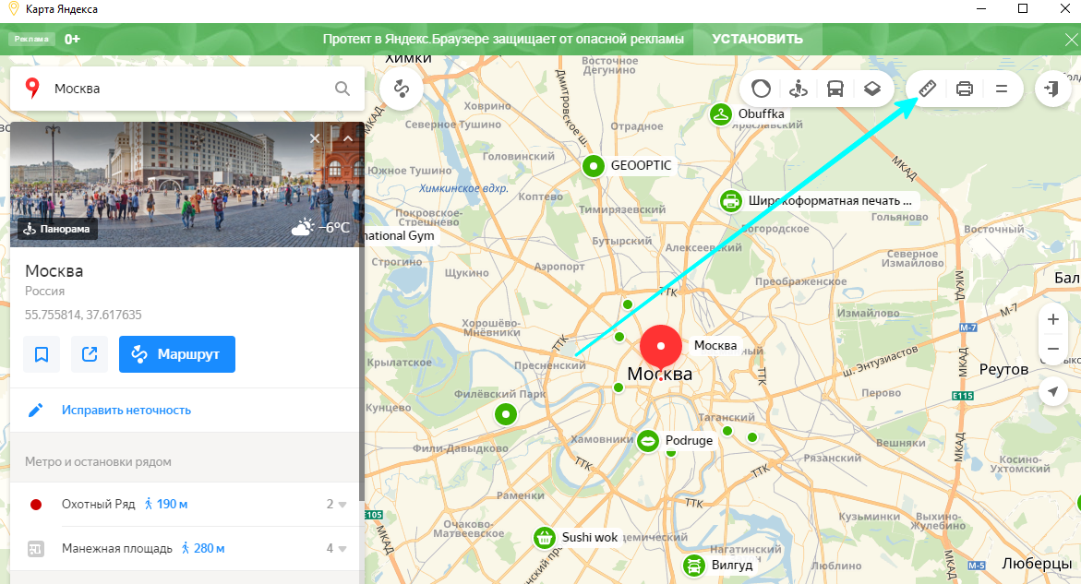The width and height of the screenshot is (1081, 584).
Task: Click the Реутов city label
Action: (1003, 370)
